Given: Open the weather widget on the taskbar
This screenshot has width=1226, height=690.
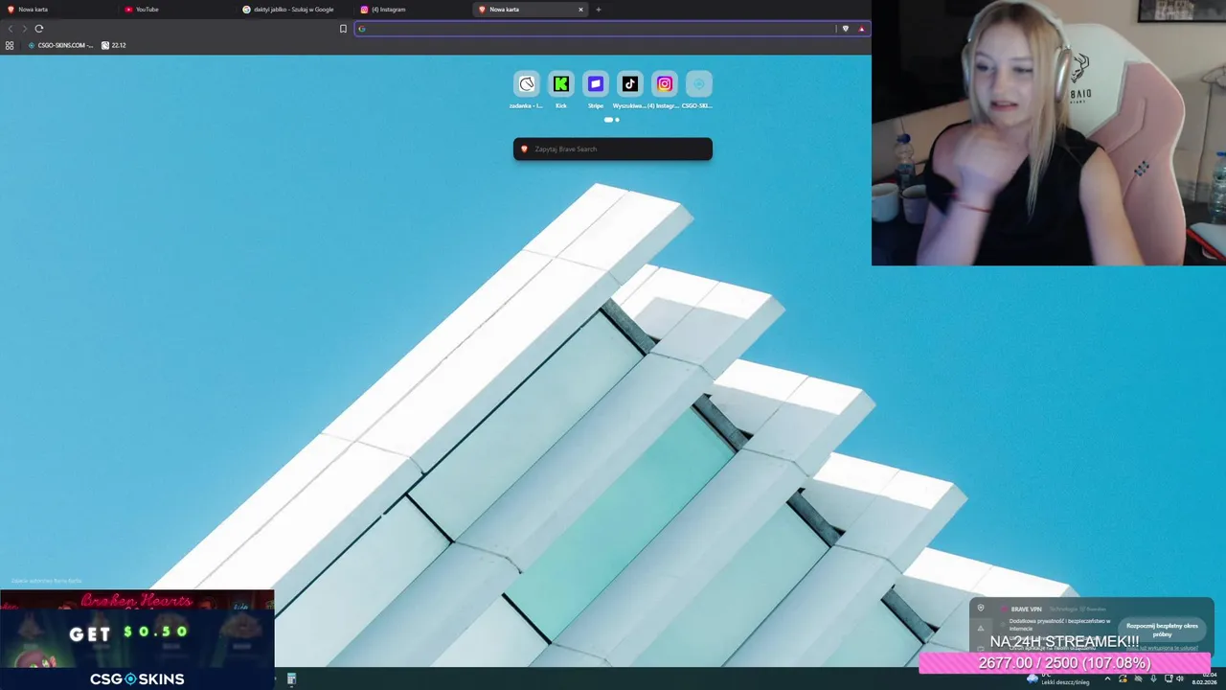Looking at the screenshot, I should click(x=1059, y=678).
